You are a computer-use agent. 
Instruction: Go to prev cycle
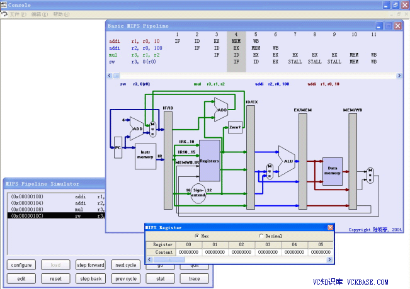[126, 278]
